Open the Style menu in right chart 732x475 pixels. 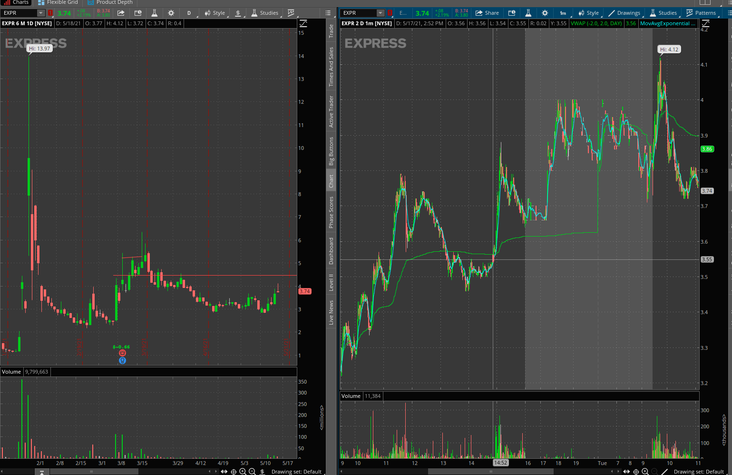coord(589,13)
